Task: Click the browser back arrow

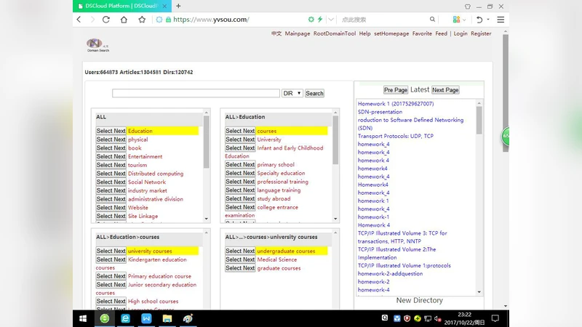Action: coord(79,20)
